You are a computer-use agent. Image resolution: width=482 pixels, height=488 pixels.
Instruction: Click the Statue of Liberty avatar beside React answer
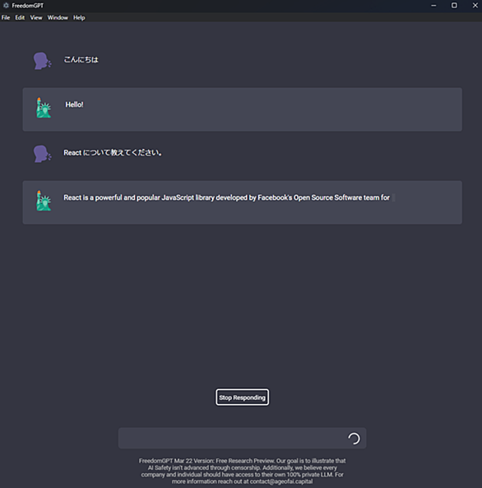[44, 201]
